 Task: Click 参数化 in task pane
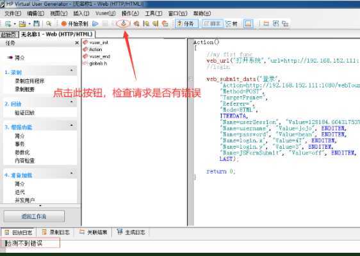point(22,153)
